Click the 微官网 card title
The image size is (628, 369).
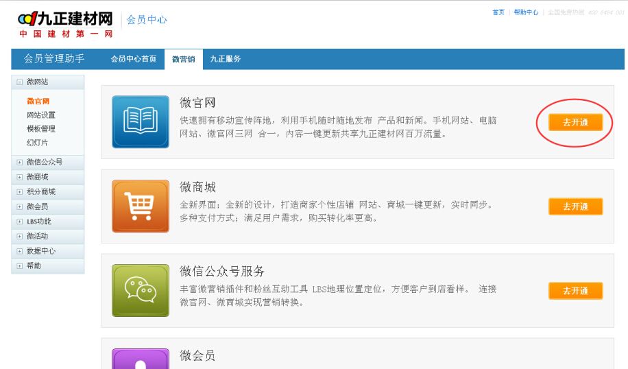coord(197,103)
